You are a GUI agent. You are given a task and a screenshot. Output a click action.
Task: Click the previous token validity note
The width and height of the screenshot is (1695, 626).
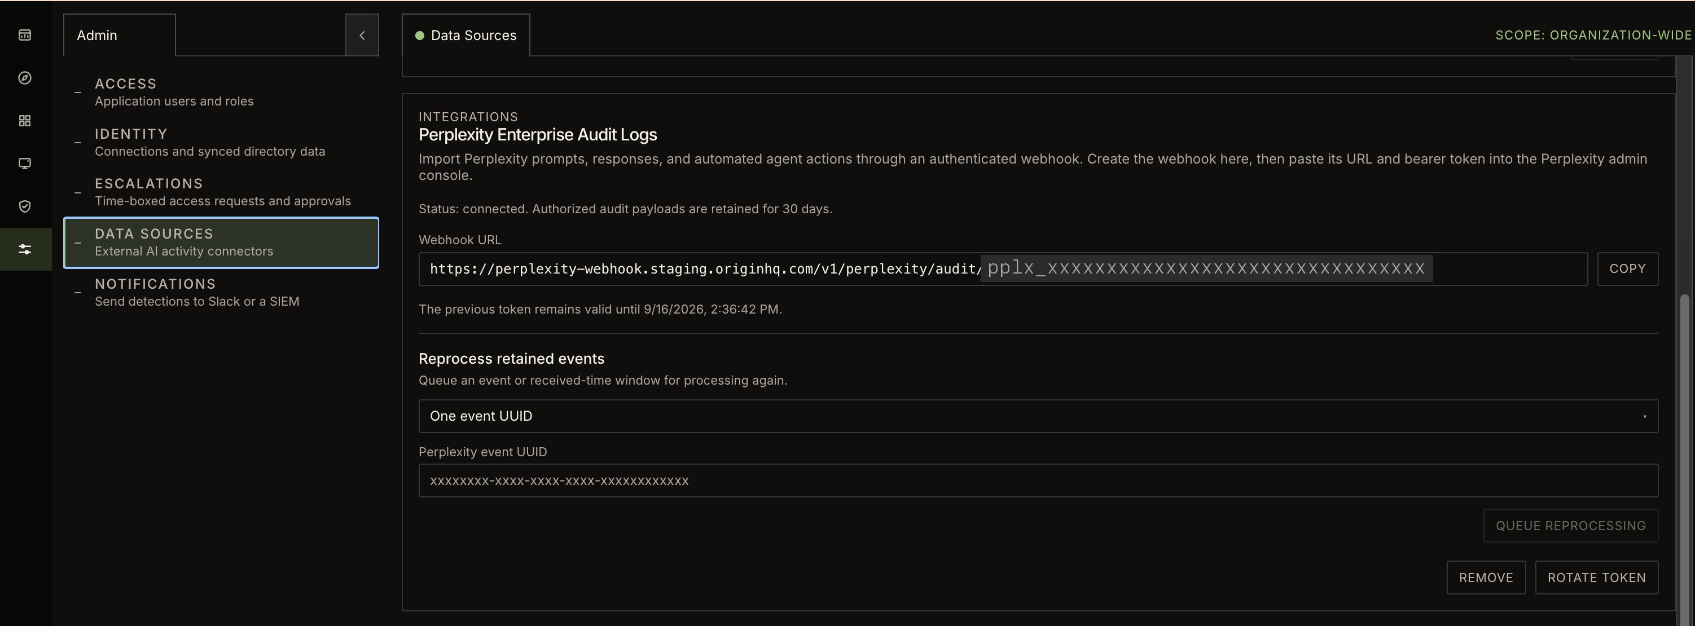[600, 309]
